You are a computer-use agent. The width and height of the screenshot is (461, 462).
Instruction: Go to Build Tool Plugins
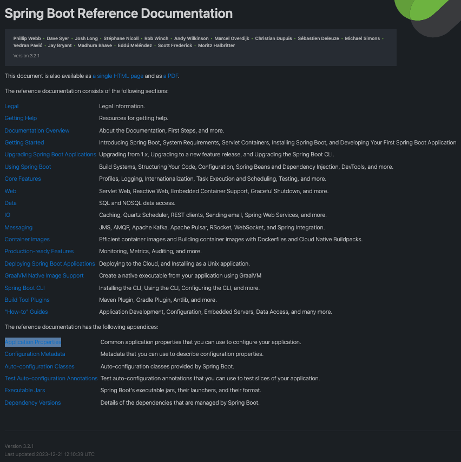click(27, 300)
